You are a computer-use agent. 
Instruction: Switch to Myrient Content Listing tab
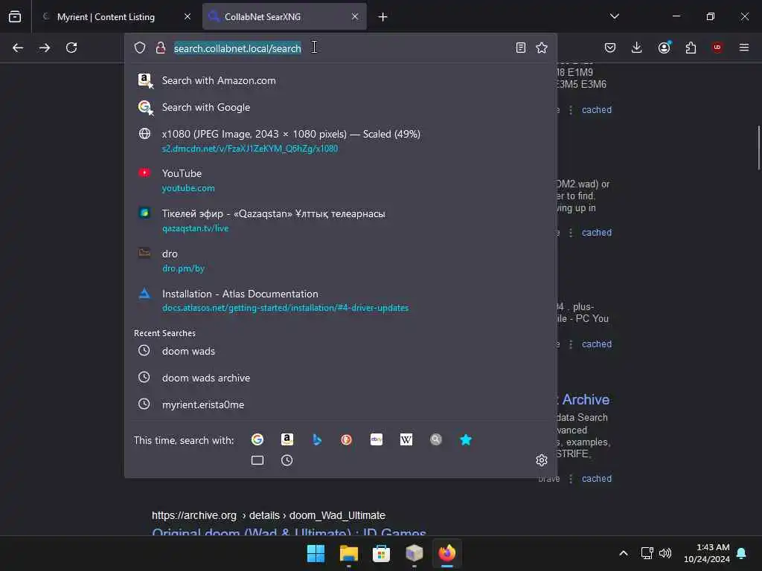point(106,17)
